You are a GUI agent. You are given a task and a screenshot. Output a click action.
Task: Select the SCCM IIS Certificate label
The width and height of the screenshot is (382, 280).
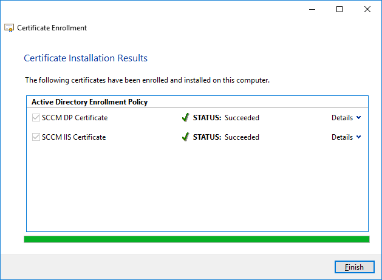[x=74, y=137]
